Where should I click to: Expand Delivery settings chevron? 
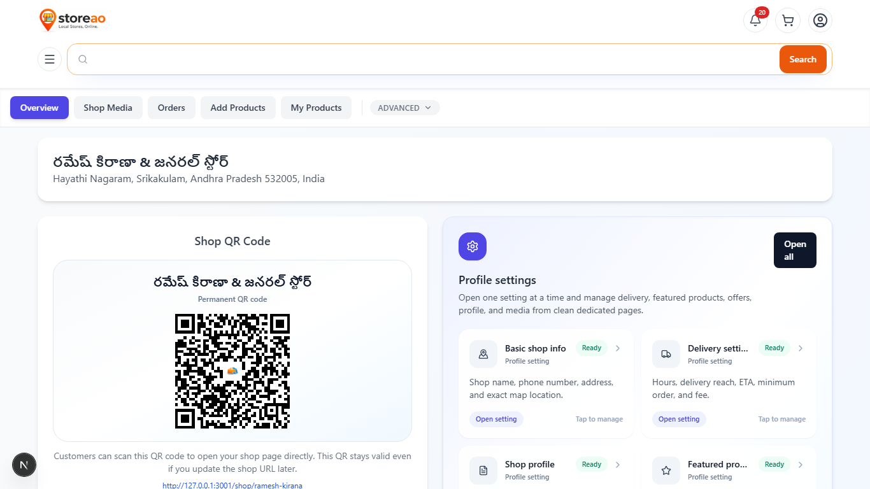pyautogui.click(x=801, y=348)
